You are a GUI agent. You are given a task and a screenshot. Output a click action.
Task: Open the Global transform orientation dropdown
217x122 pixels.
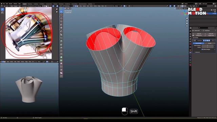pos(117,6)
